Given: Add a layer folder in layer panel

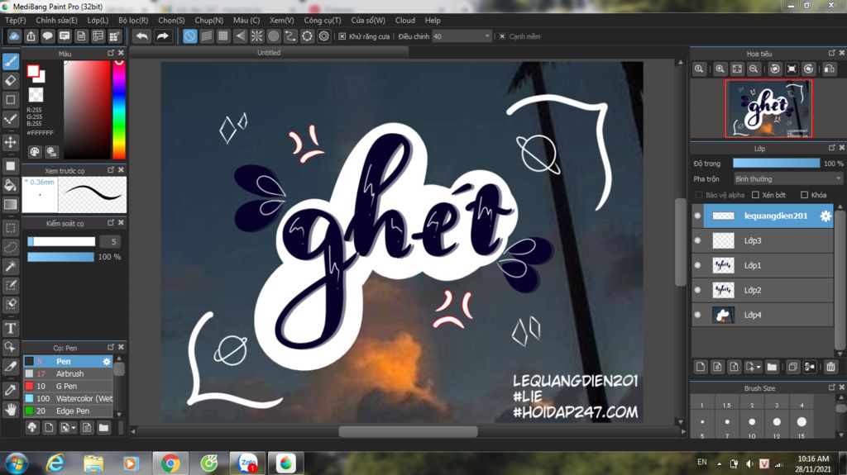Looking at the screenshot, I should pos(772,367).
